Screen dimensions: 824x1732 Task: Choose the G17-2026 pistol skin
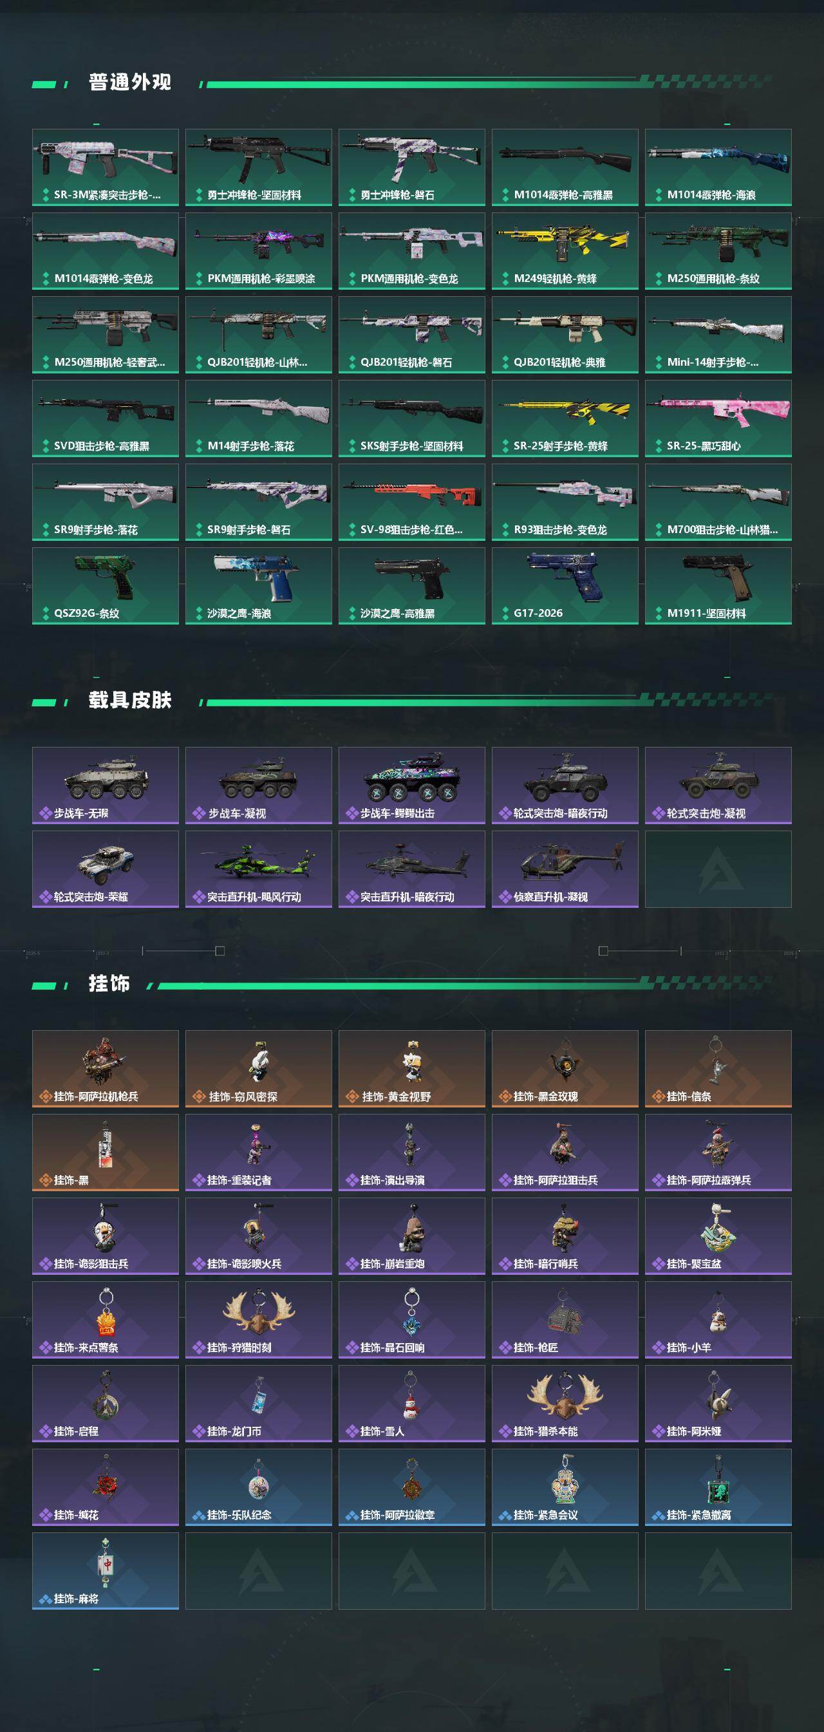(565, 586)
